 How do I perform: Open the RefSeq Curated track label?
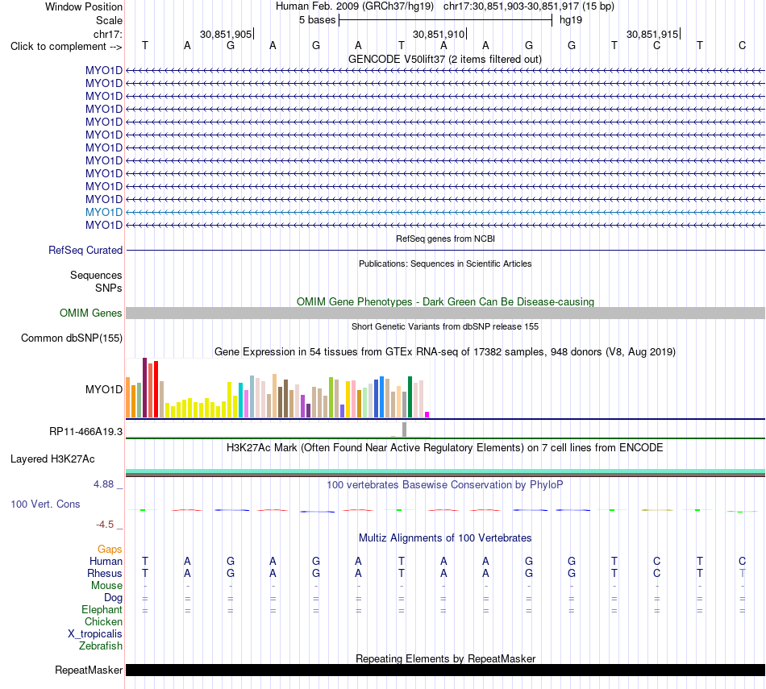tap(85, 250)
